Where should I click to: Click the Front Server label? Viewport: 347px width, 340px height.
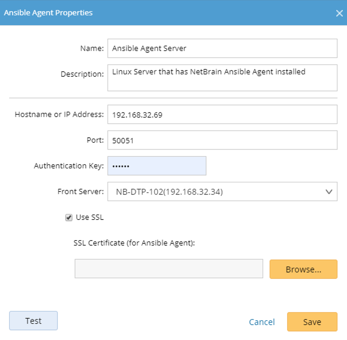tap(80, 192)
